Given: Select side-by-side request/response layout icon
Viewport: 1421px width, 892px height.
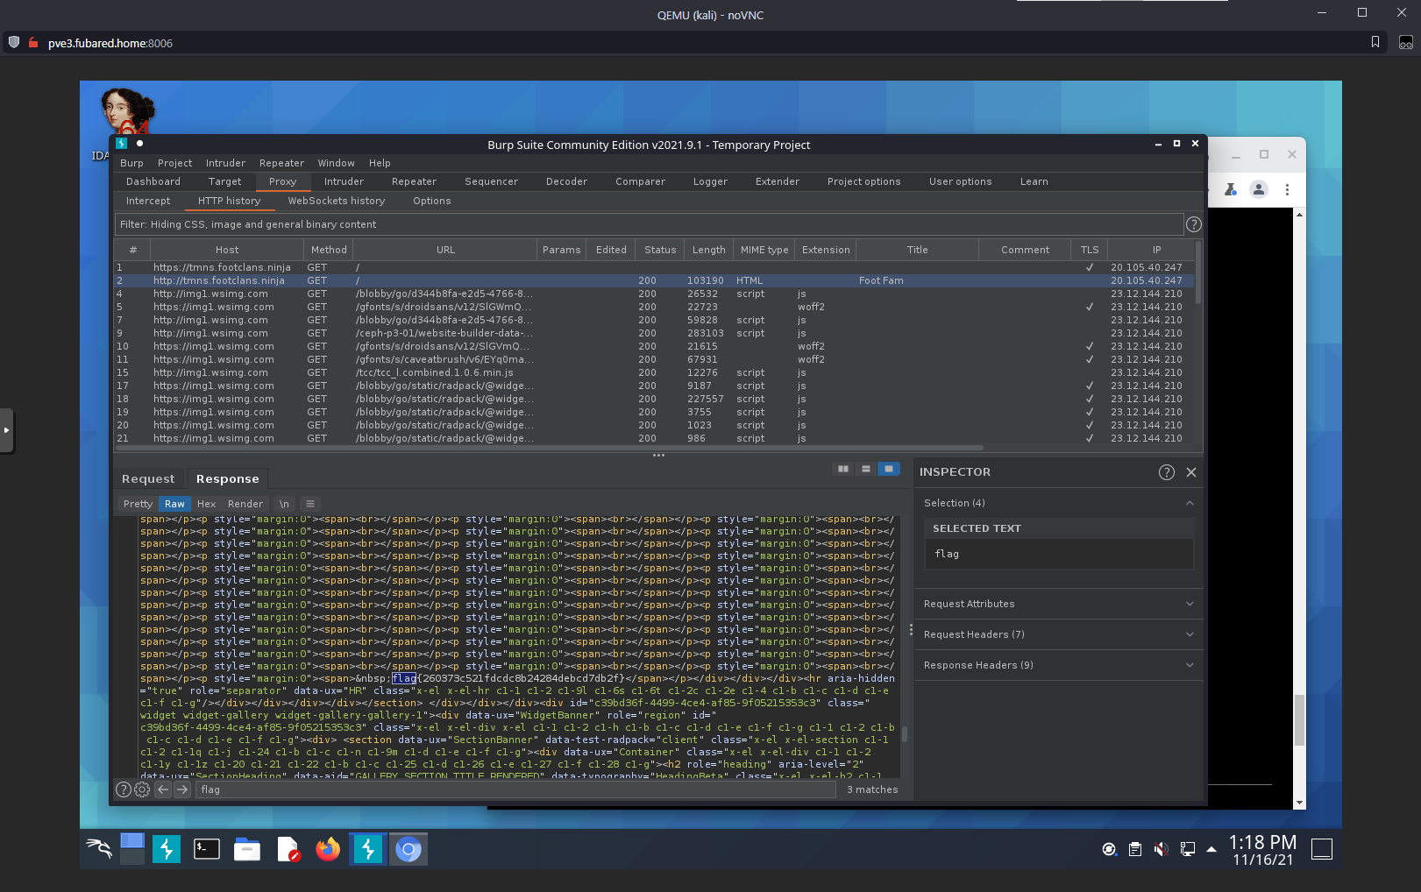Looking at the screenshot, I should 843,469.
